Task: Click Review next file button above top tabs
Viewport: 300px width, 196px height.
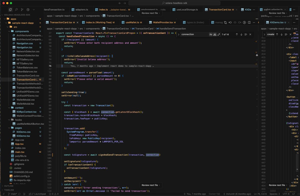Action: click(151, 13)
